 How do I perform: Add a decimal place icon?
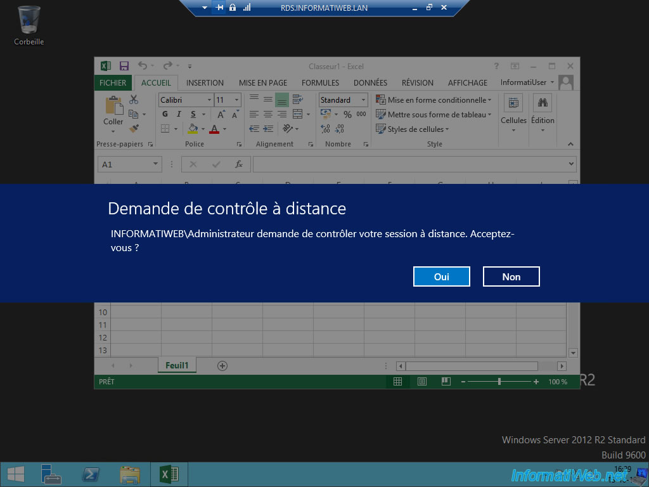point(325,129)
